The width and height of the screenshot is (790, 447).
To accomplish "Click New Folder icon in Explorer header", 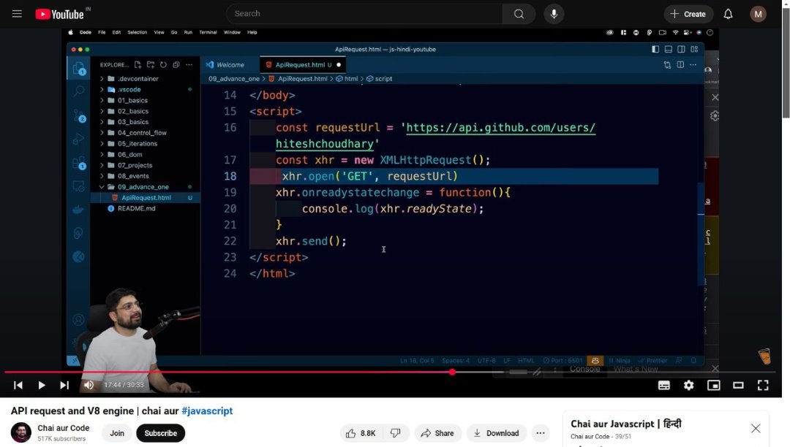I will (x=150, y=65).
